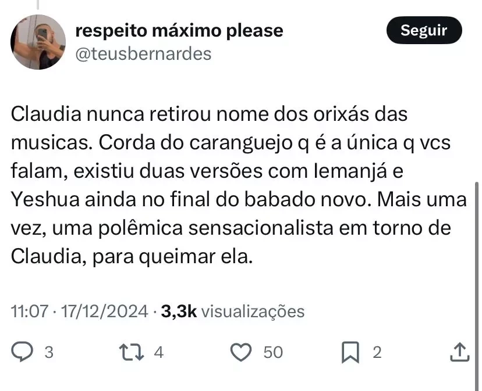The image size is (482, 391).
Task: Click the bookmark count number 2
Action: coord(377,352)
